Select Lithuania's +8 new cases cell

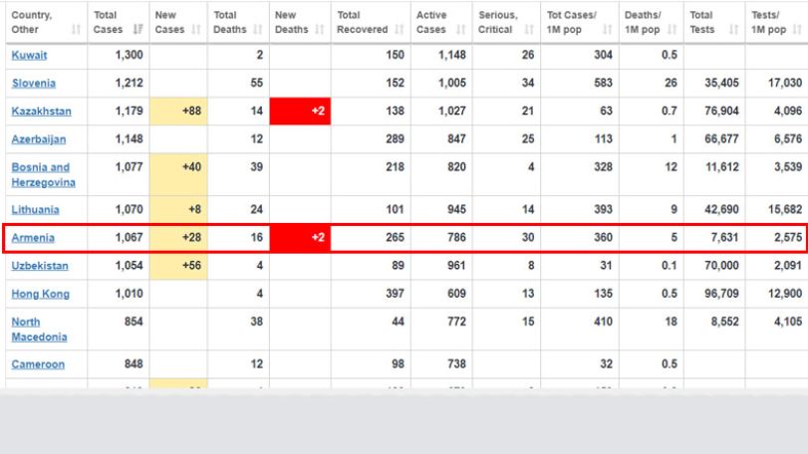pos(178,209)
